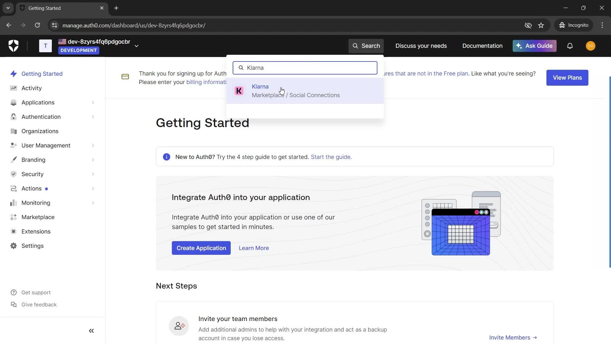Click the browser reload button
The width and height of the screenshot is (611, 344).
coord(37,25)
